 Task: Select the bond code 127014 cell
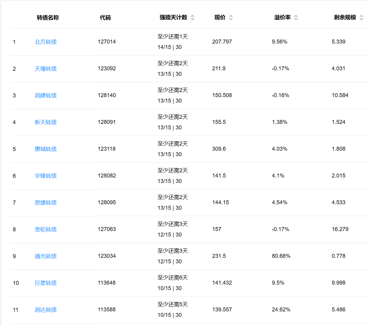pos(107,42)
